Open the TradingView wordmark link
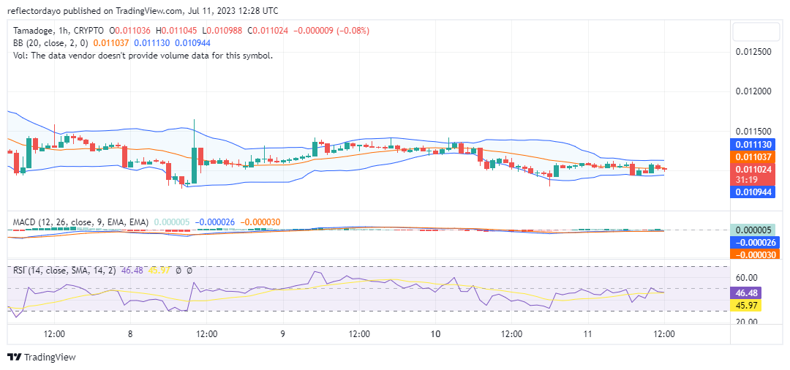790x370 pixels. pos(50,358)
